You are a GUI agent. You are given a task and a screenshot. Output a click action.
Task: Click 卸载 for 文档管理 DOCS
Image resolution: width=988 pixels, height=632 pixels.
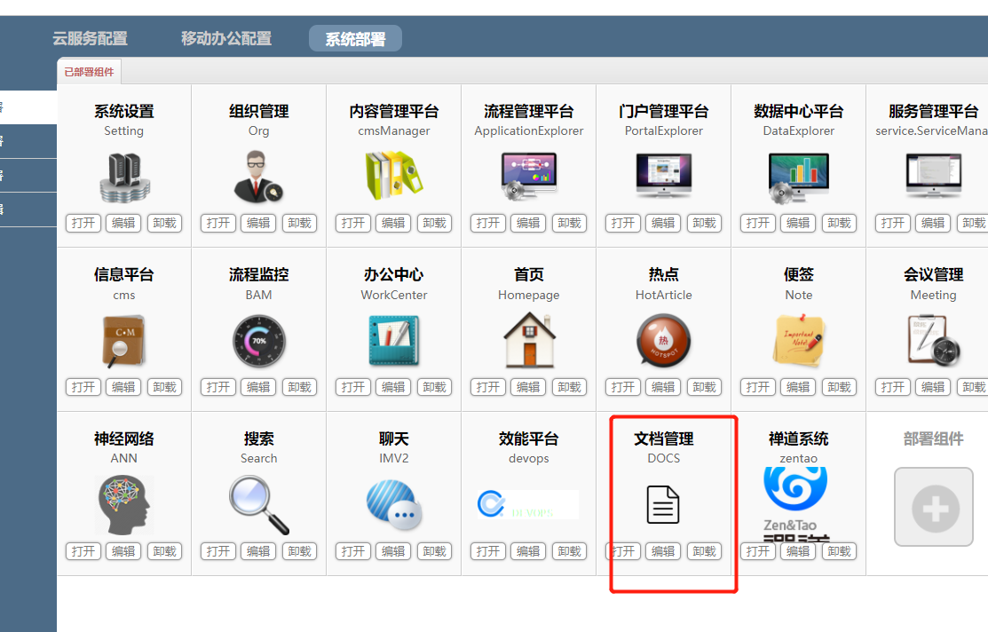pyautogui.click(x=704, y=551)
